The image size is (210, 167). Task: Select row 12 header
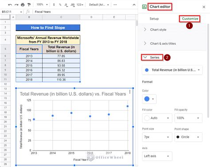pos(5,84)
